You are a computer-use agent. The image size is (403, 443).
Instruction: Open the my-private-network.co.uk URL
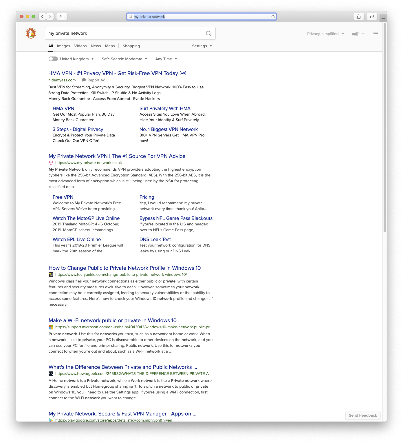point(89,163)
